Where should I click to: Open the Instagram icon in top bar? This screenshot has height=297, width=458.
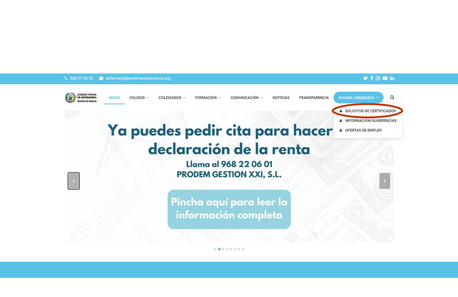(378, 78)
